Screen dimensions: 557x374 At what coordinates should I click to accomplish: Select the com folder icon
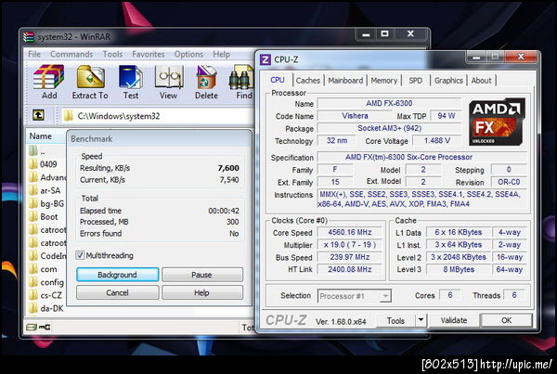pyautogui.click(x=33, y=269)
